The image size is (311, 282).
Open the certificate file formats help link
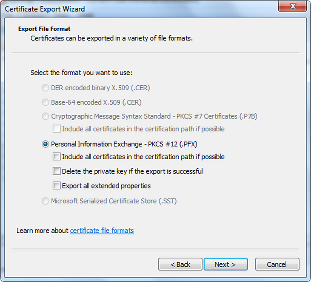coord(102,231)
